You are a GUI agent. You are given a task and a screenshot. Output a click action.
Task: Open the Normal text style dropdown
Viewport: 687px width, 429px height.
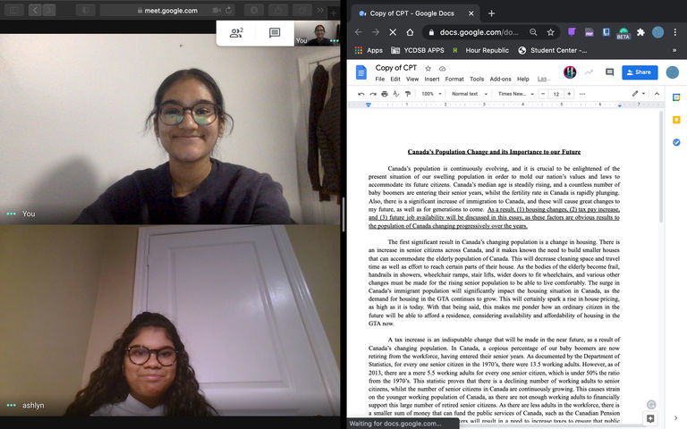click(x=470, y=94)
